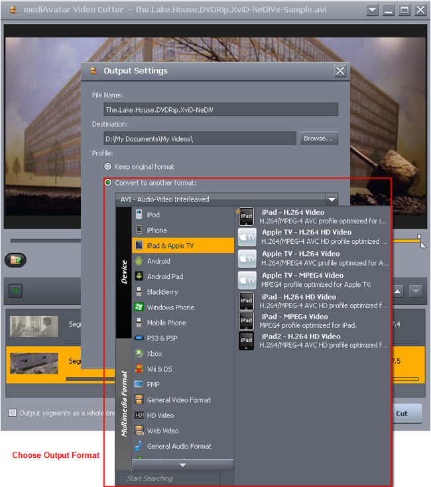Click the 'MPEG4 profile optimized for Apple TV.' text

click(316, 284)
